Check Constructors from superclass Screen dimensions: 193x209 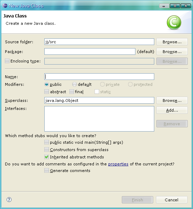coord(46,150)
